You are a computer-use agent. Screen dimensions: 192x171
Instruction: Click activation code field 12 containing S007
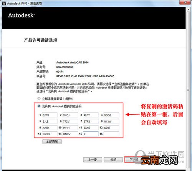click(x=111, y=128)
